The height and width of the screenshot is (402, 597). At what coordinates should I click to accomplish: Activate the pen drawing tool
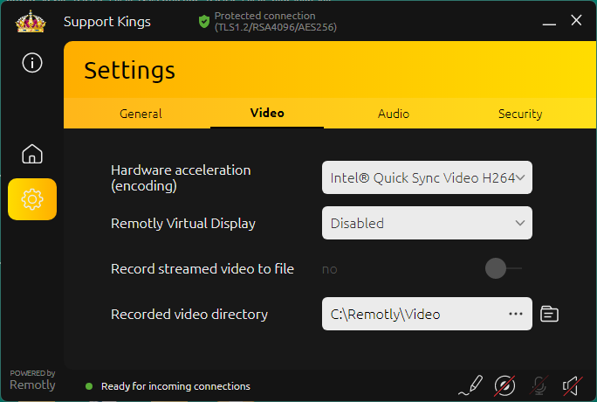coord(470,385)
